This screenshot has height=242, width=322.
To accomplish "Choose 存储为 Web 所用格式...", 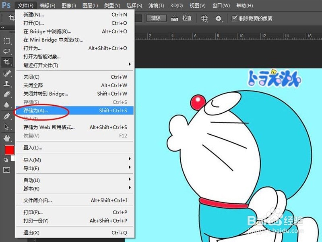I will pos(75,127).
